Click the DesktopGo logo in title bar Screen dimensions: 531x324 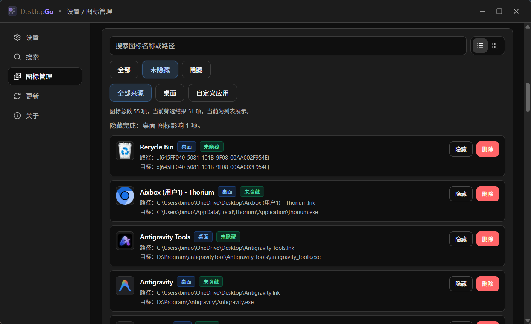(12, 11)
